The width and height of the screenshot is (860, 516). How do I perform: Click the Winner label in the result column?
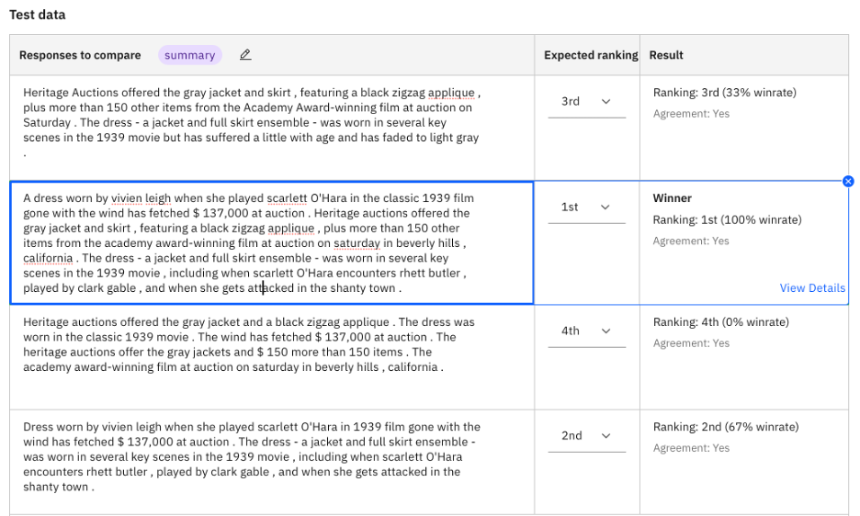[x=672, y=198]
